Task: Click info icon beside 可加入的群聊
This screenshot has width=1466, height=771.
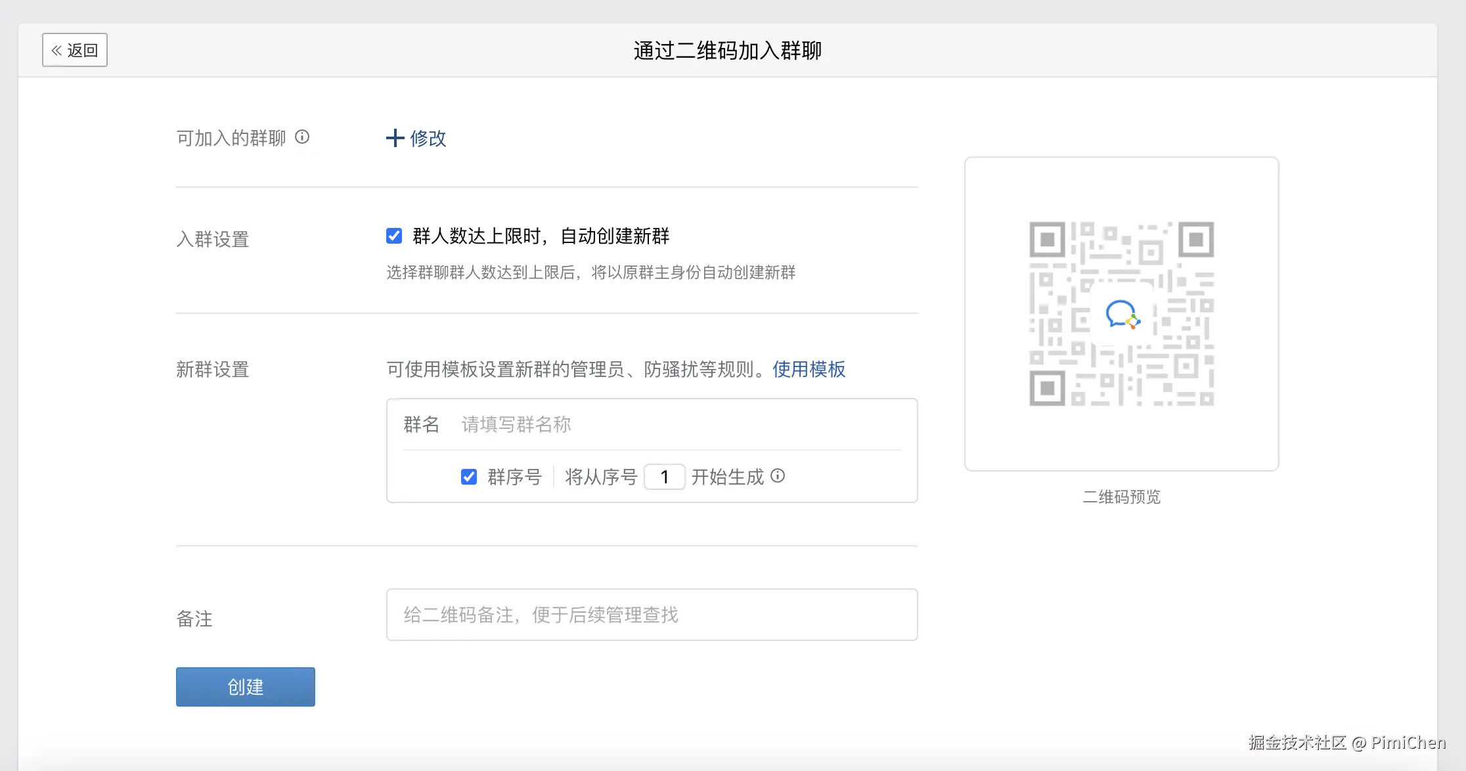Action: pyautogui.click(x=302, y=137)
